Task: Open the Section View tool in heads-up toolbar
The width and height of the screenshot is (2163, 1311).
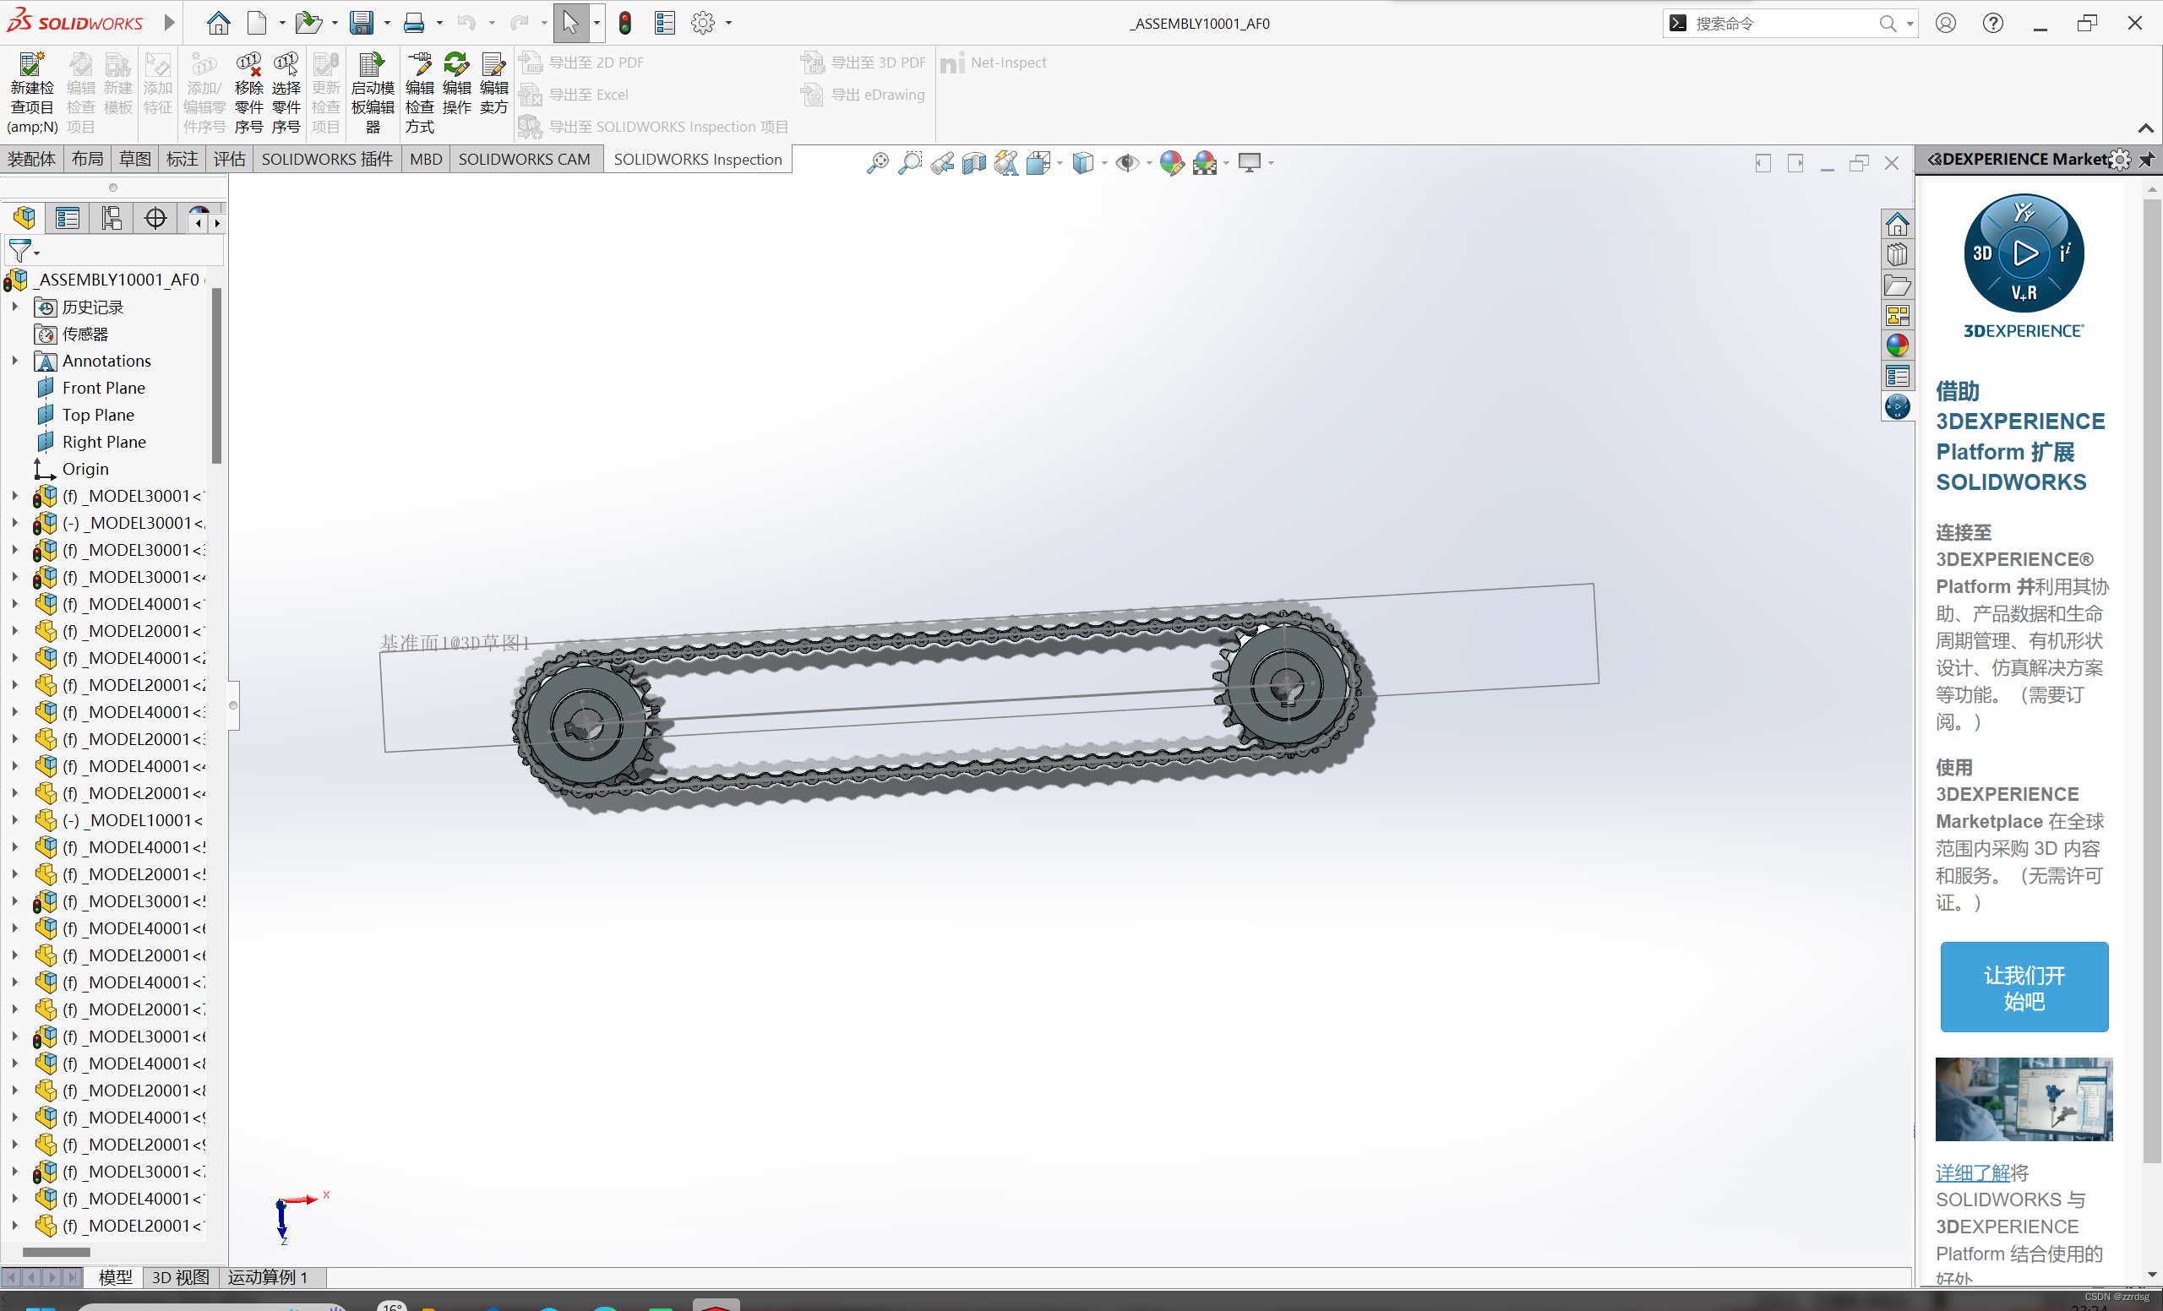Action: click(x=973, y=163)
